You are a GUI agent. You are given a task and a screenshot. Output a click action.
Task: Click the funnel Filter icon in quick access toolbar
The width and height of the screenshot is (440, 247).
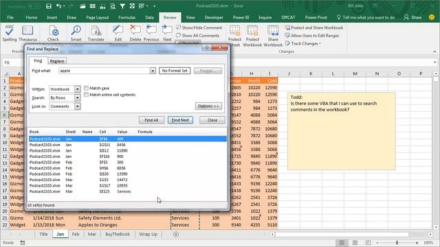[x=122, y=6]
